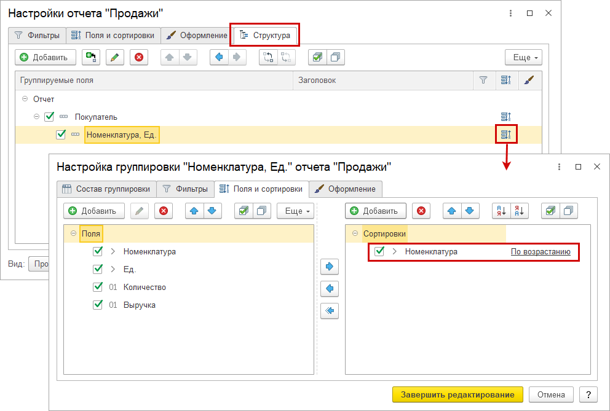This screenshot has height=411, width=610.
Task: Select the Номенклатура, Ед. grouping row
Action: (x=121, y=135)
